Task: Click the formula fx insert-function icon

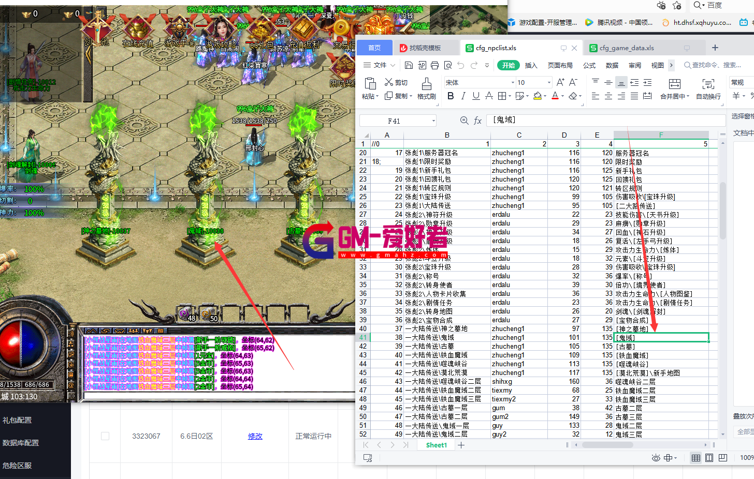Action: pos(477,121)
